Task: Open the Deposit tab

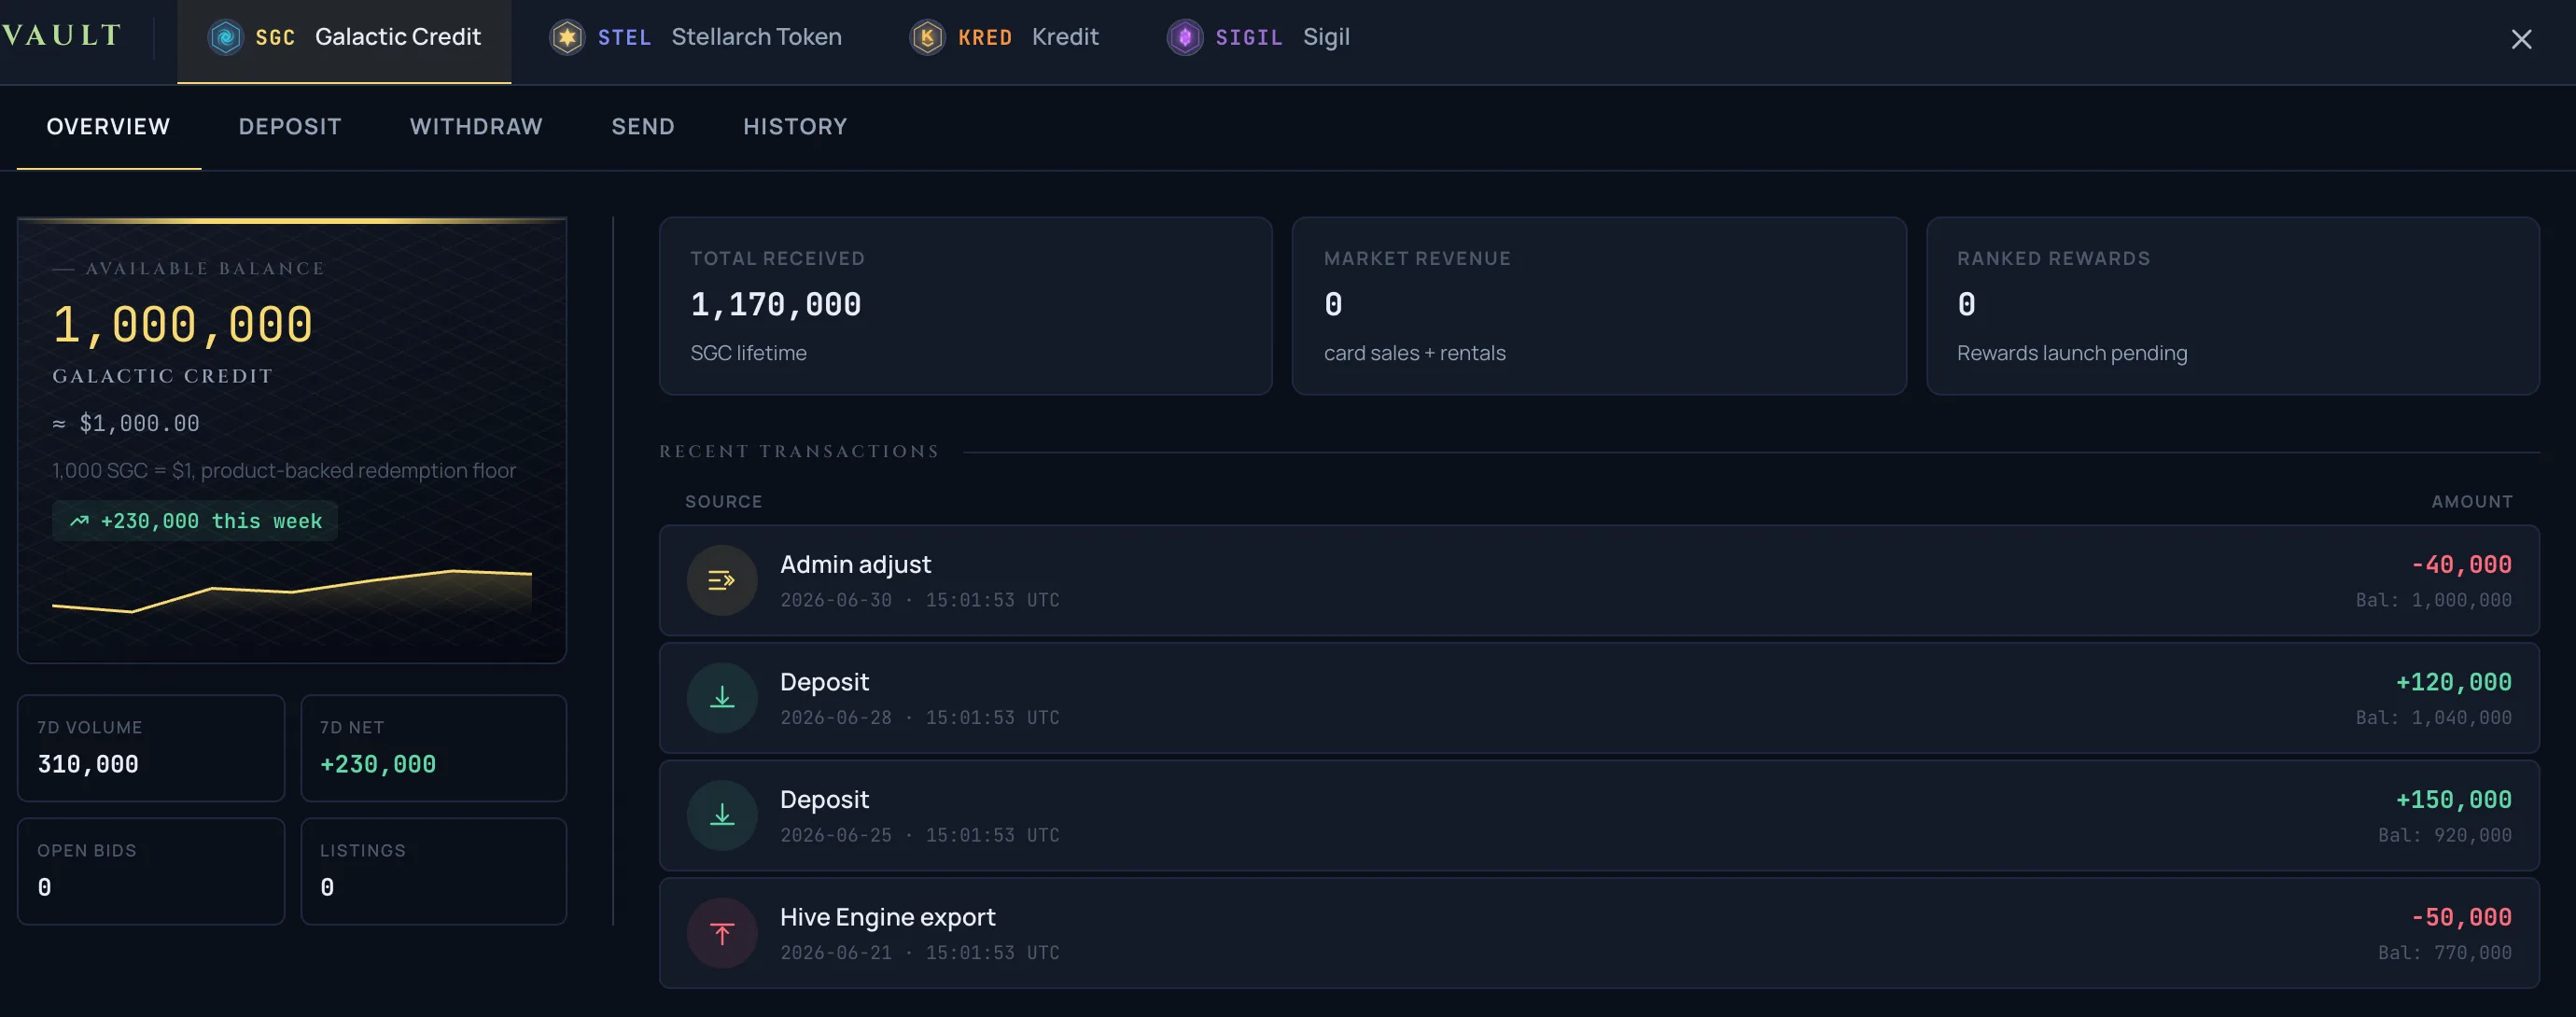Action: (x=290, y=127)
